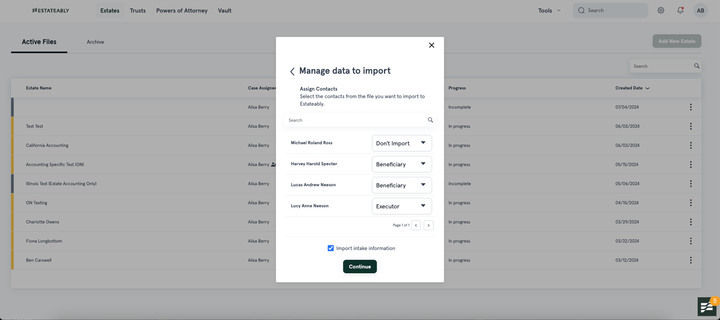
Task: Open row menu for estate created 07/04/2024
Action: (x=690, y=107)
